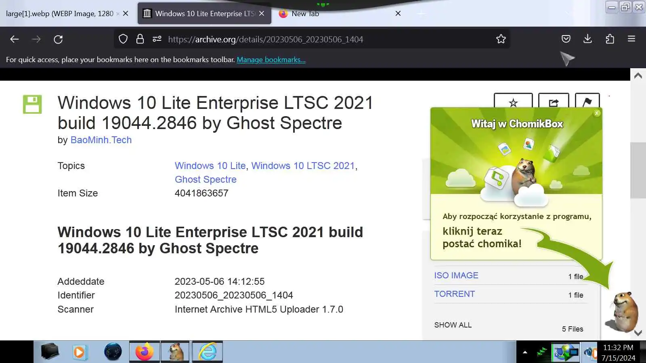Switch to Firefox in the taskbar
The height and width of the screenshot is (363, 646).
[145, 352]
